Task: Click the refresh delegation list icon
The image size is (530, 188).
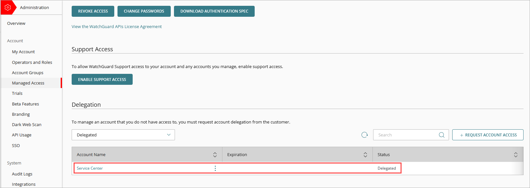Action: (x=364, y=135)
